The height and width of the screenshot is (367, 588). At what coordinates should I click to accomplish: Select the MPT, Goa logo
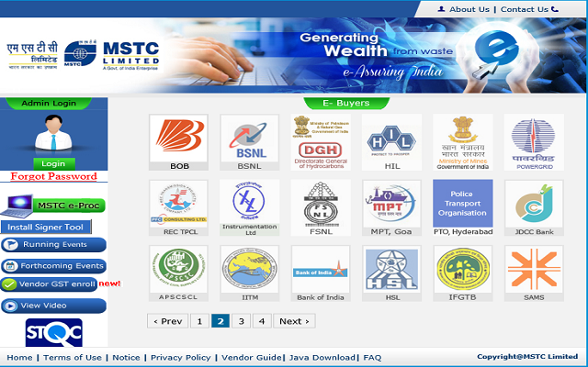(x=392, y=208)
